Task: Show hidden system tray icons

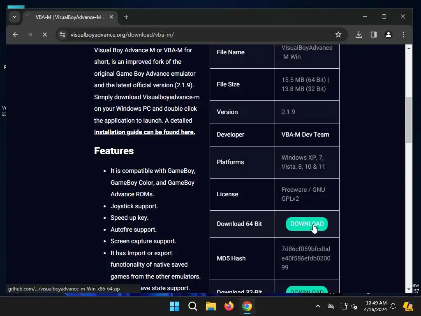Action: click(x=318, y=306)
